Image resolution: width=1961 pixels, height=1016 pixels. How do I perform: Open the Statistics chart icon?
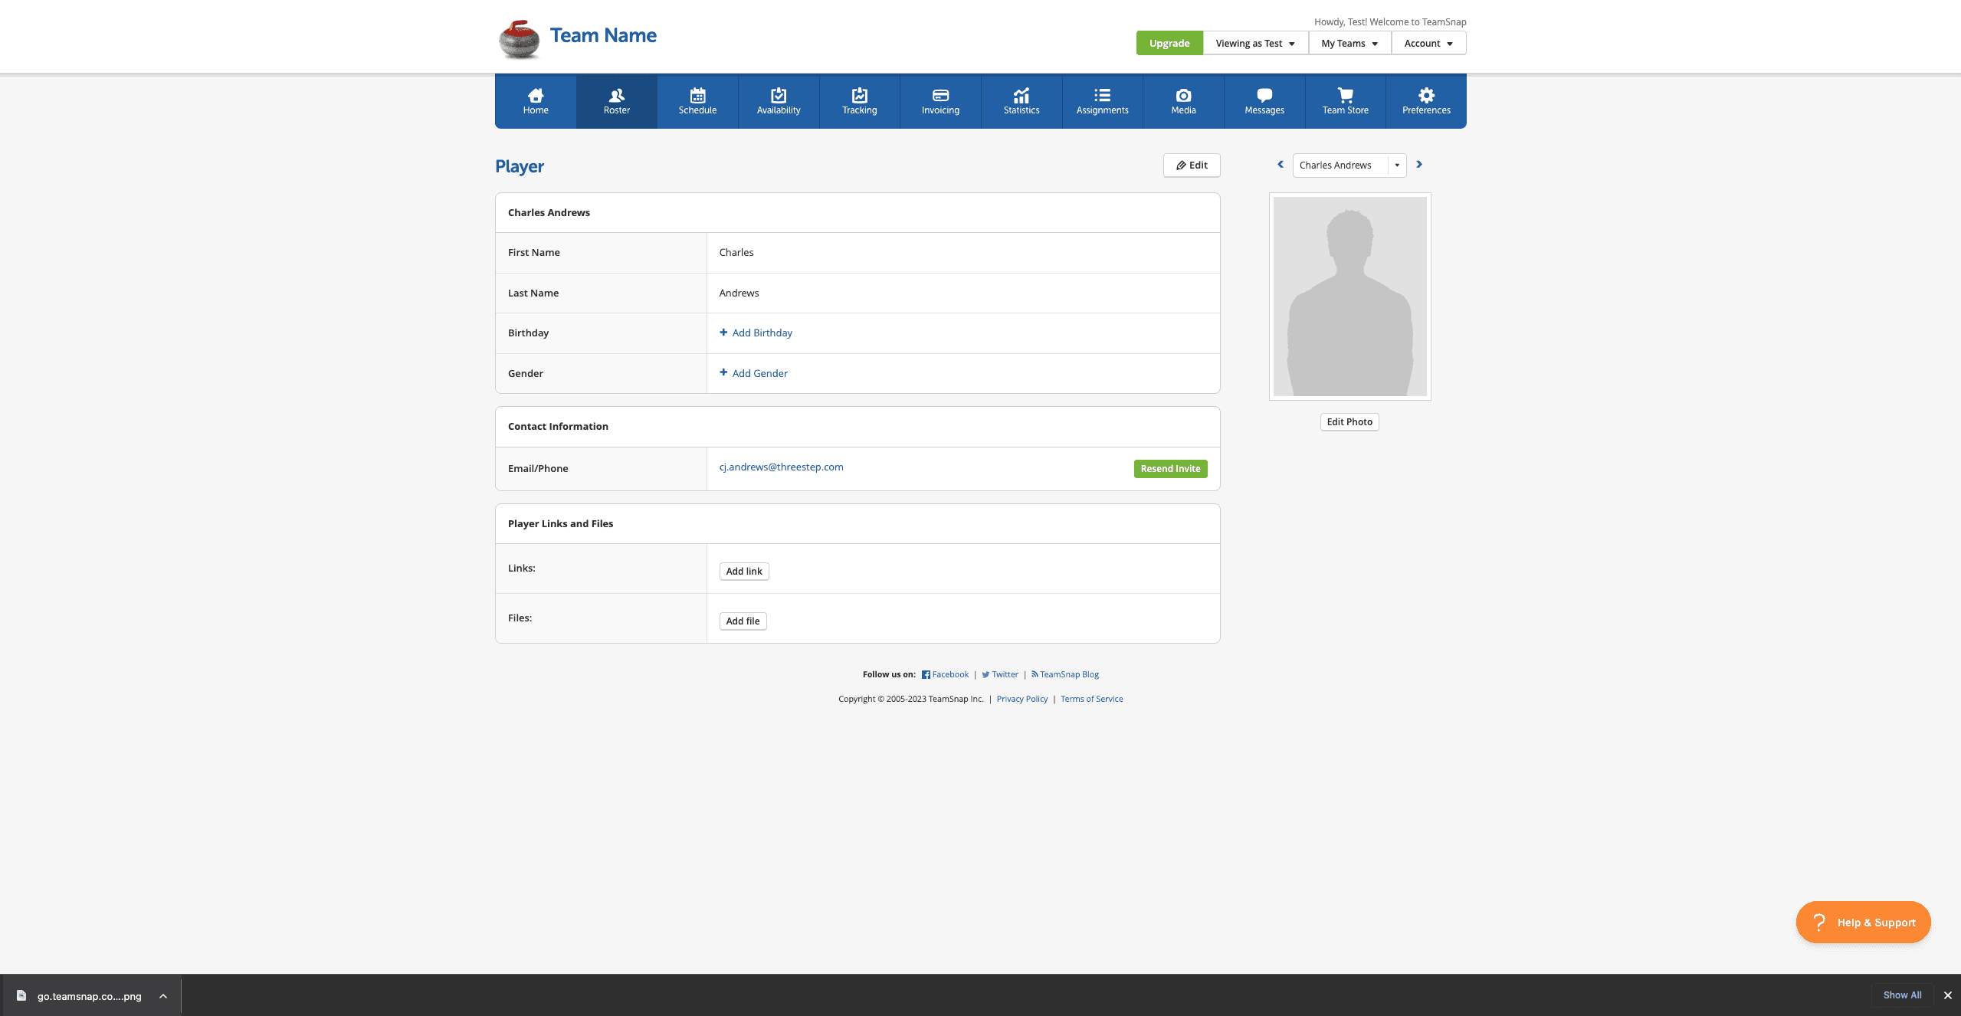pyautogui.click(x=1021, y=96)
